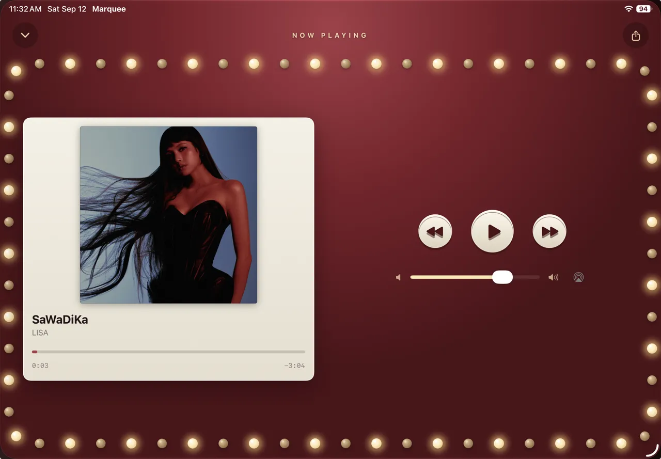This screenshot has height=459, width=661.
Task: Open artist LISA text
Action: point(40,333)
